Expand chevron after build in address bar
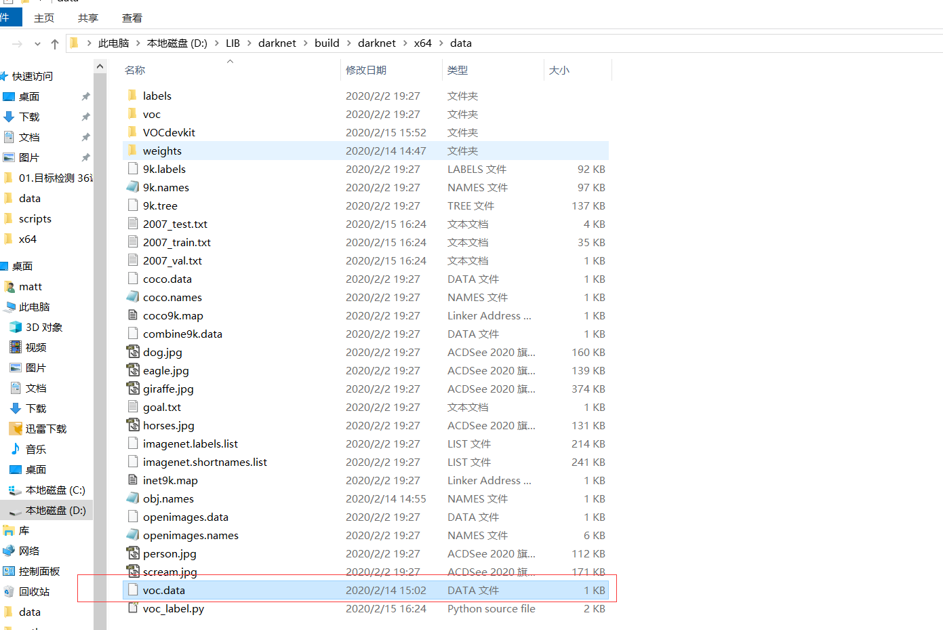The image size is (943, 630). pyautogui.click(x=348, y=43)
